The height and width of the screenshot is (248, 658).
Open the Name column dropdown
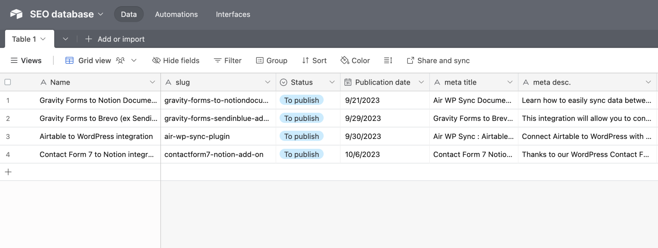click(x=152, y=82)
